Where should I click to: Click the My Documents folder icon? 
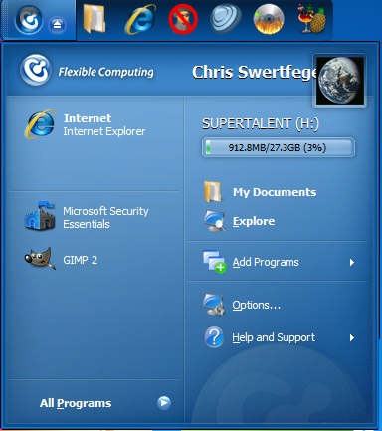(213, 191)
